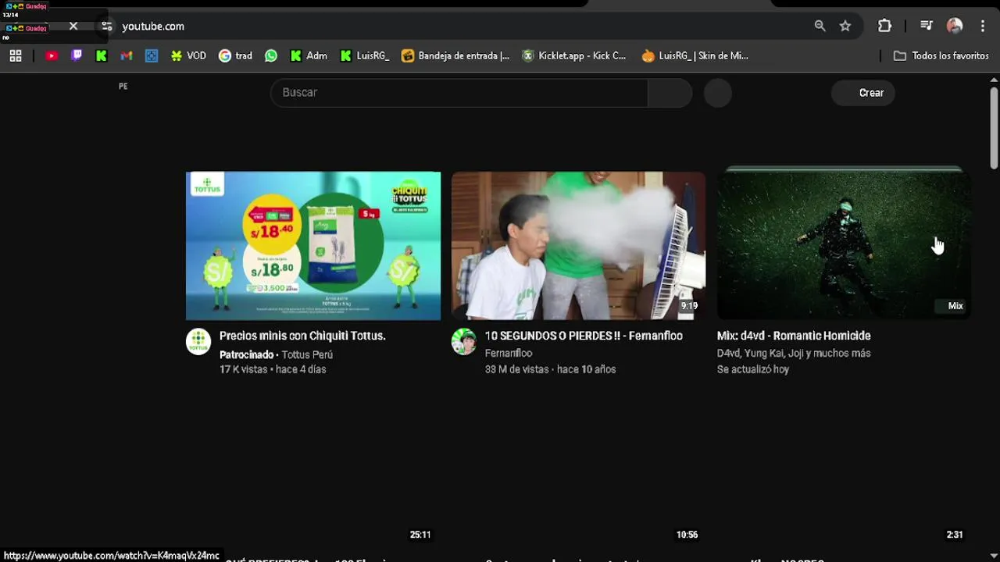Open the Gmail bookmark icon
The width and height of the screenshot is (1000, 562).
127,55
